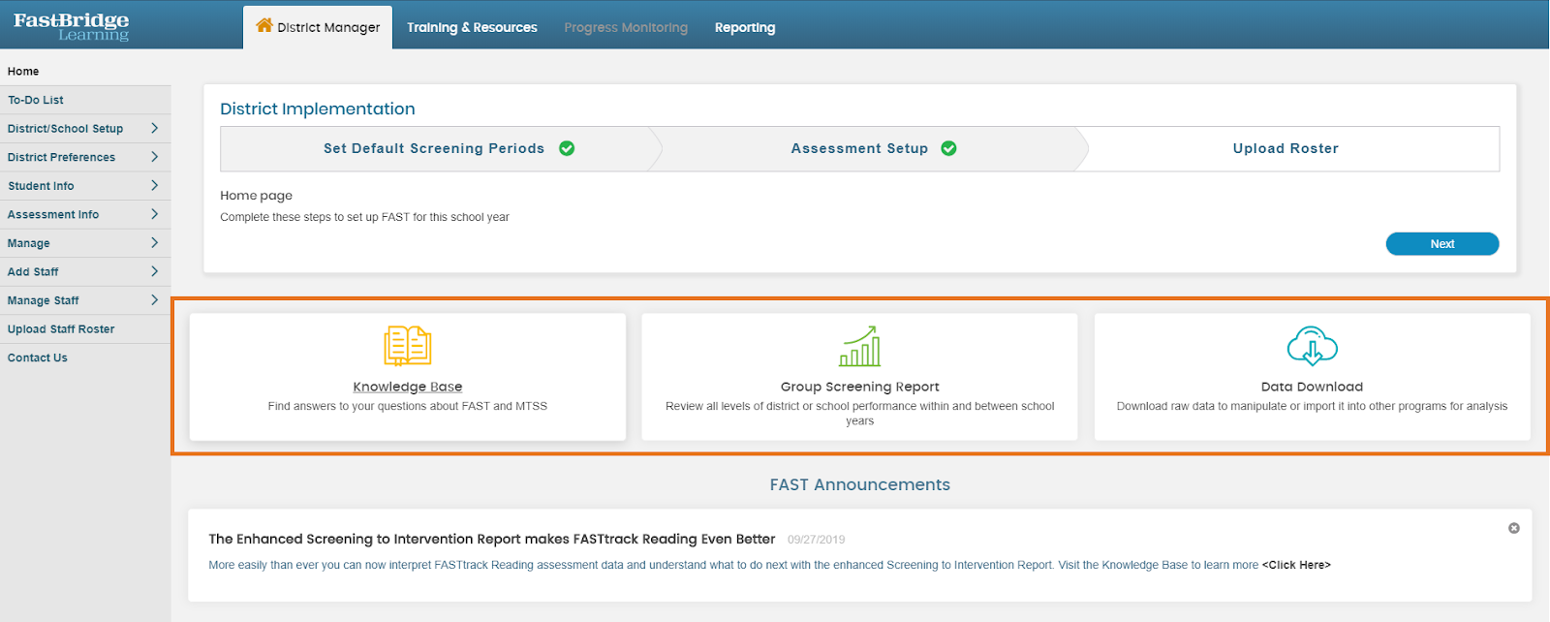Open the Reporting tab
The height and width of the screenshot is (622, 1550).
click(745, 27)
